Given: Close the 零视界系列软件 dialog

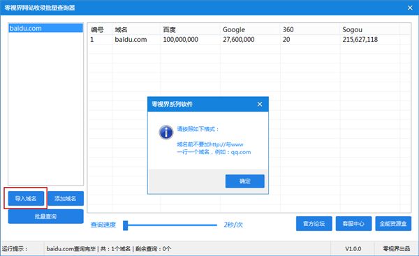Looking at the screenshot, I should click(x=260, y=104).
